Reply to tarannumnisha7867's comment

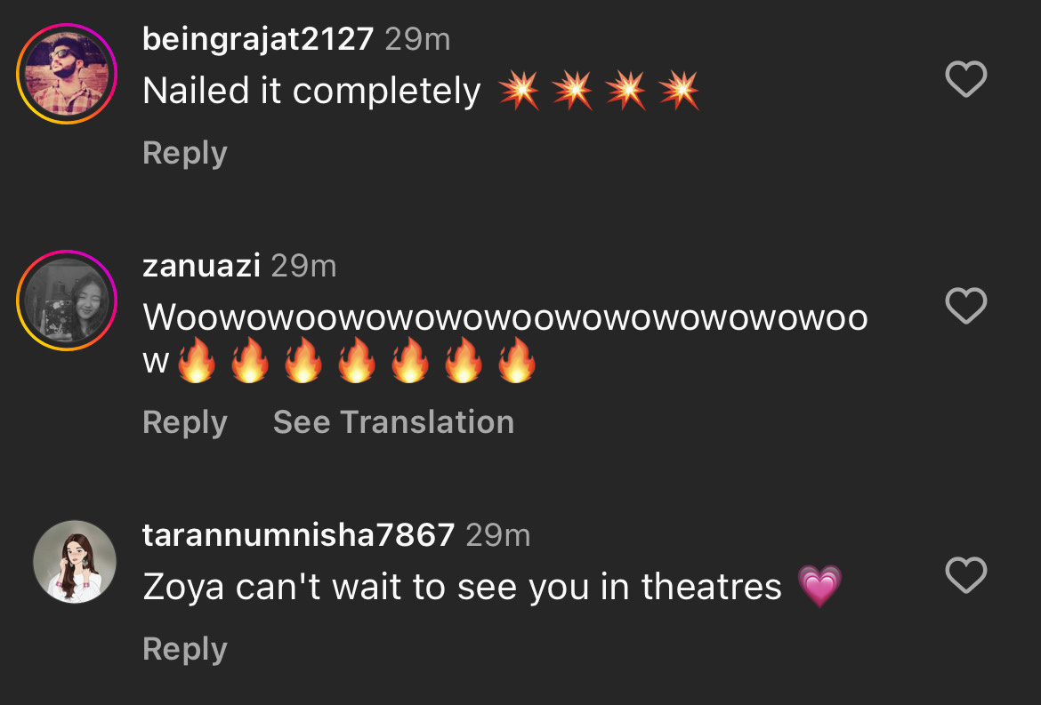(x=185, y=649)
